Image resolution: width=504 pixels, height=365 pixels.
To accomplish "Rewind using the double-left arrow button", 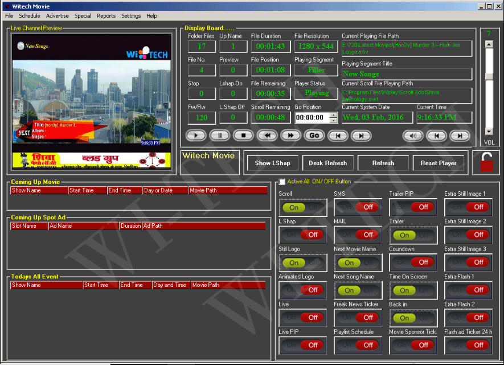I will [x=267, y=136].
